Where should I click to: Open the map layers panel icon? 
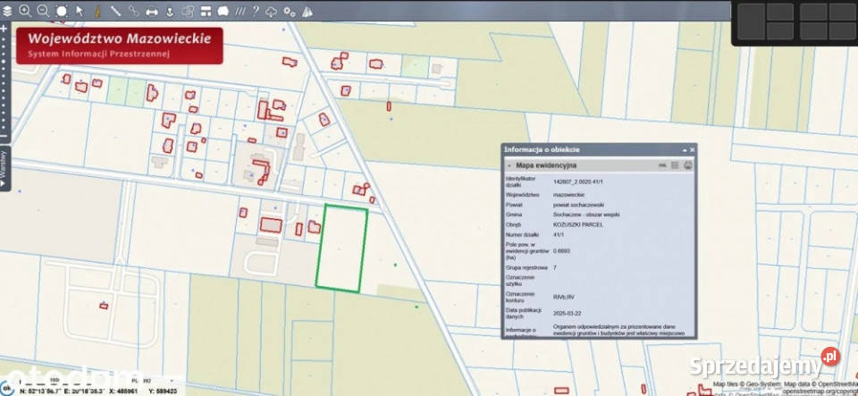pyautogui.click(x=7, y=11)
